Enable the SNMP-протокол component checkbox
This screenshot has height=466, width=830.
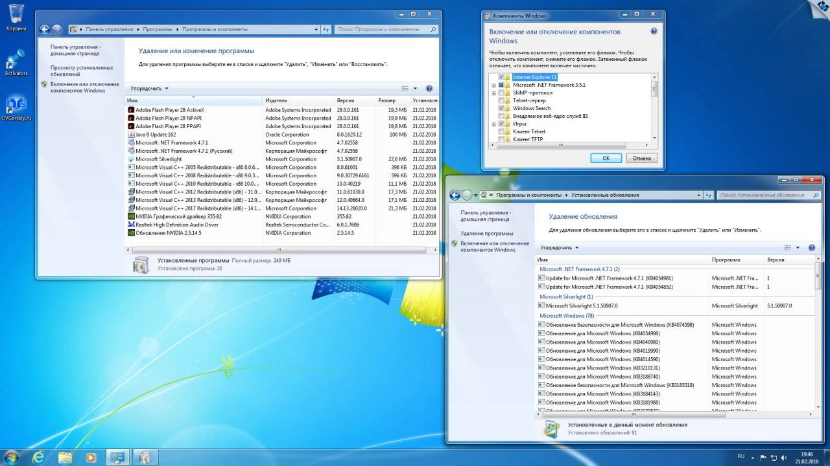[x=501, y=93]
